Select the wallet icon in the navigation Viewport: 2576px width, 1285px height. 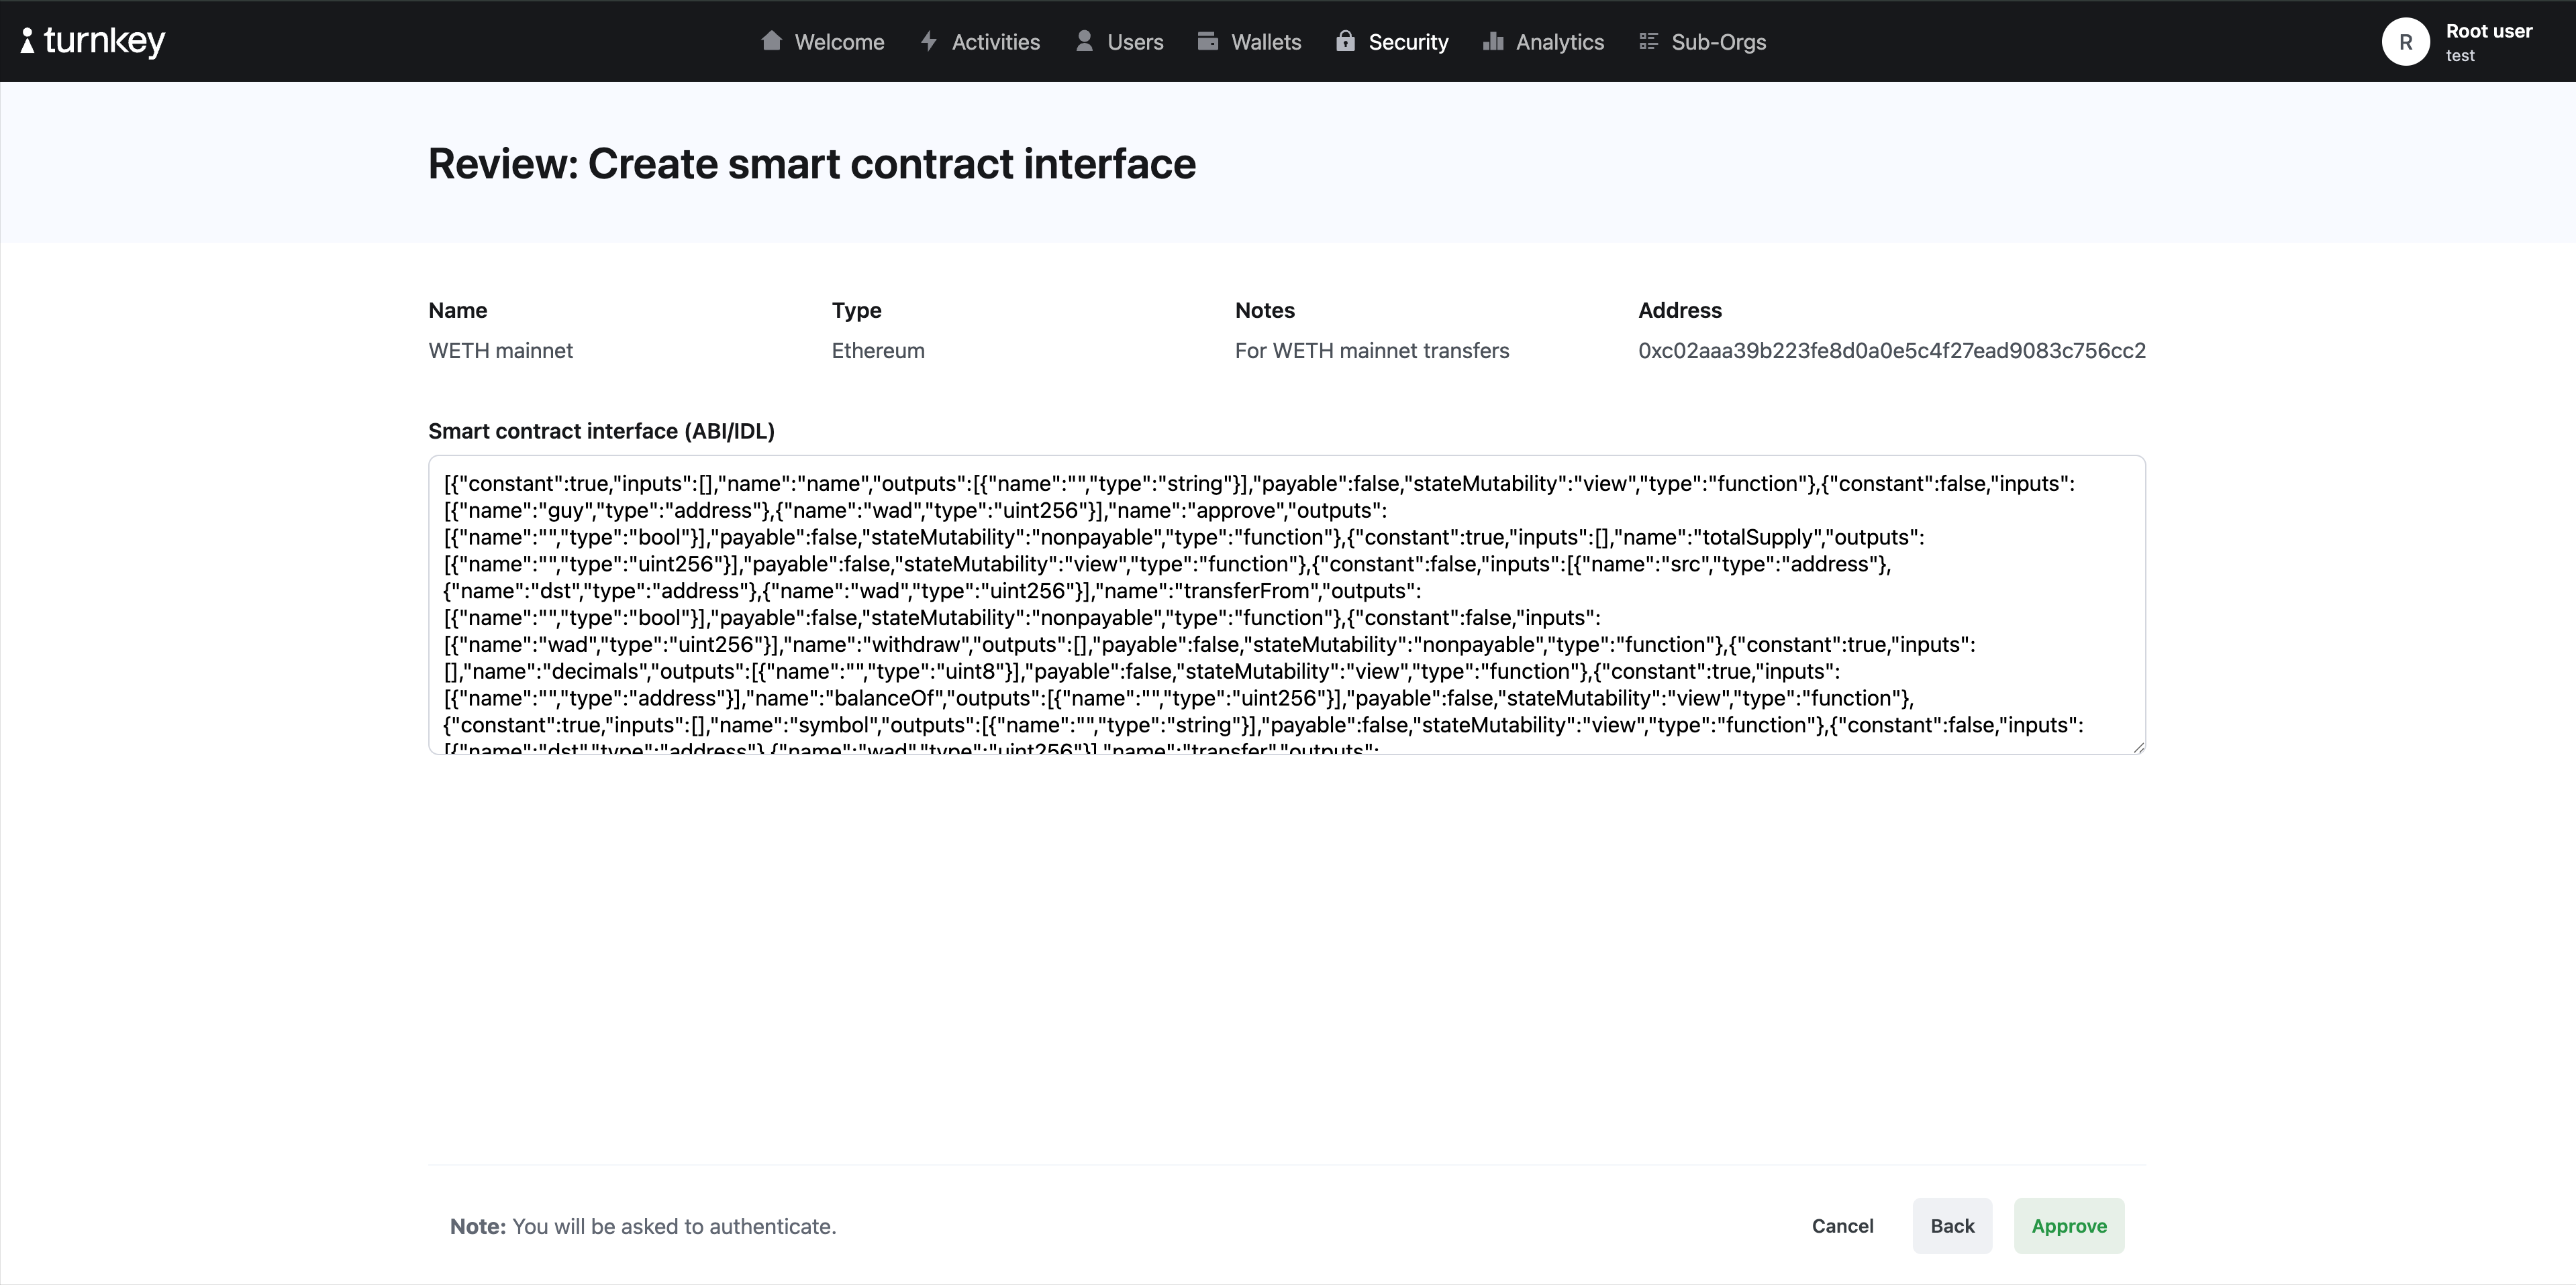pos(1208,41)
